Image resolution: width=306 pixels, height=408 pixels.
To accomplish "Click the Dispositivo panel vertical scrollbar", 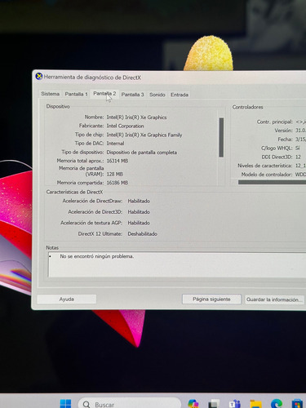I will pos(221,137).
